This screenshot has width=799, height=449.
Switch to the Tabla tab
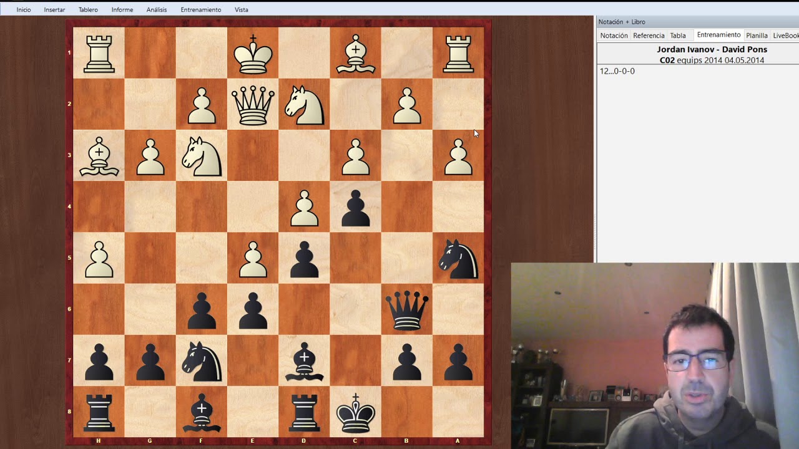(x=678, y=36)
